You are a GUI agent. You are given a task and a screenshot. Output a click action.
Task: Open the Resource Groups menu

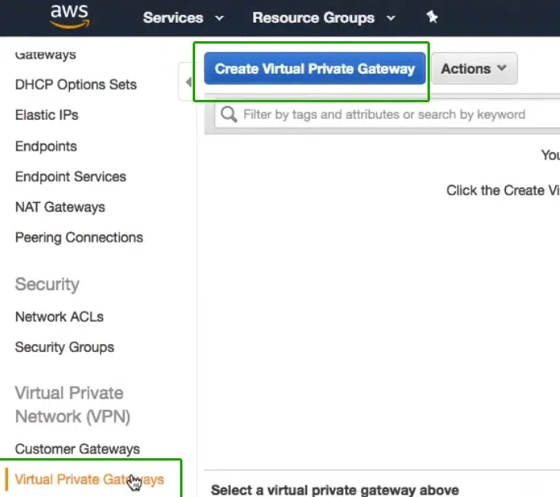pyautogui.click(x=324, y=17)
